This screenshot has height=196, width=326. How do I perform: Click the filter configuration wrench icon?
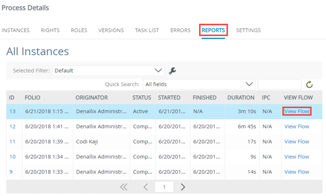point(172,71)
